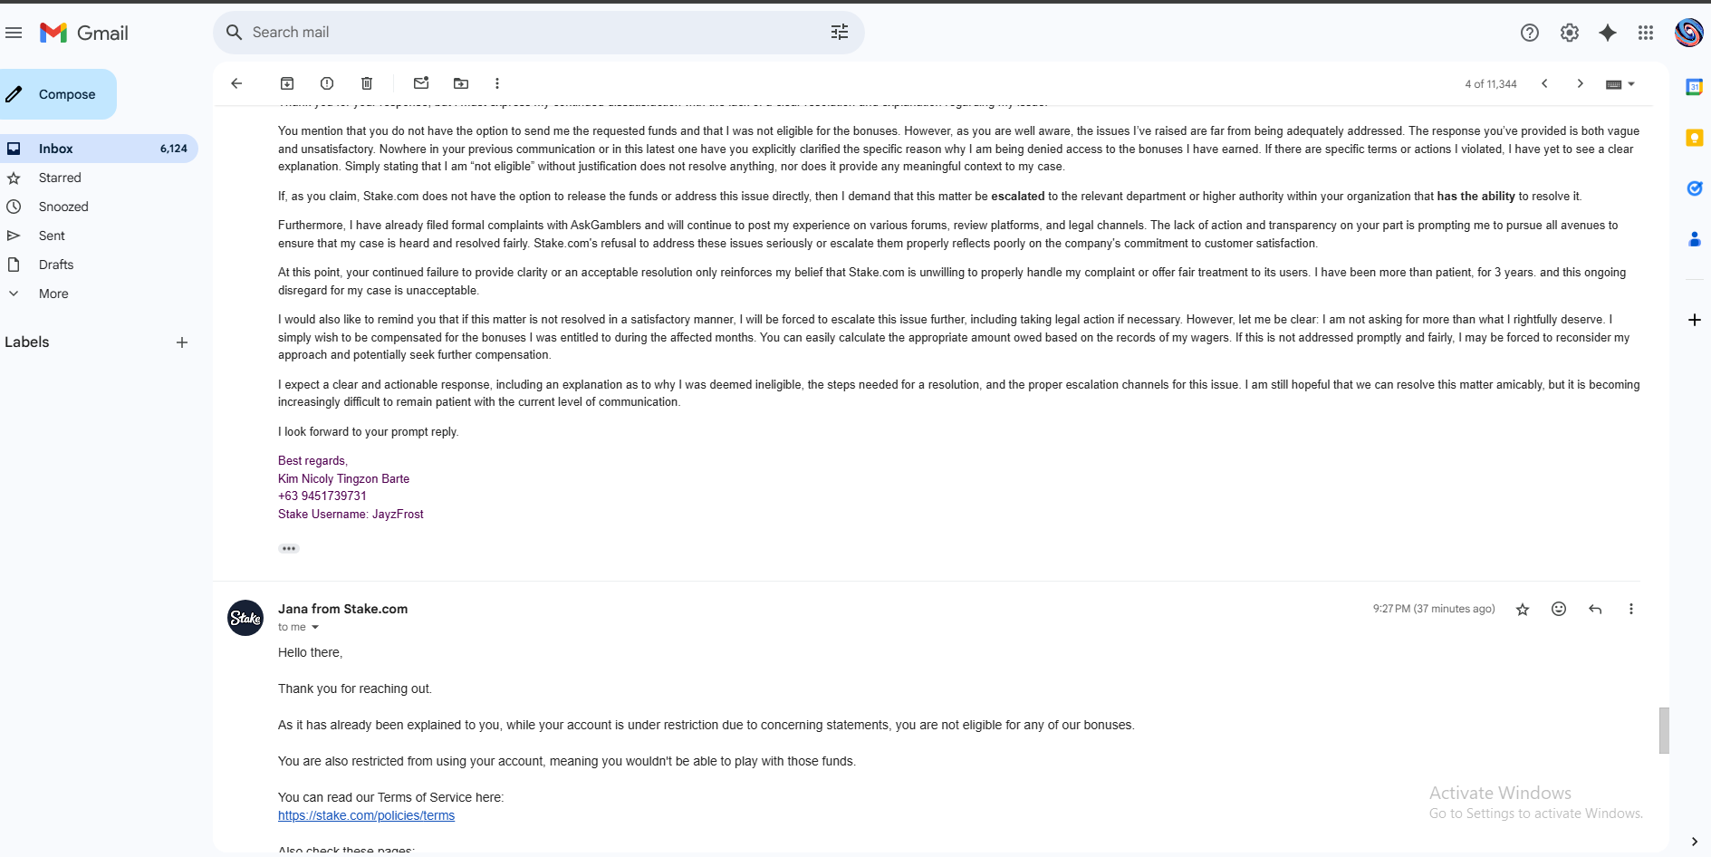Screen dimensions: 1711x857
Task: Open Contacts side panel
Action: (x=1694, y=239)
